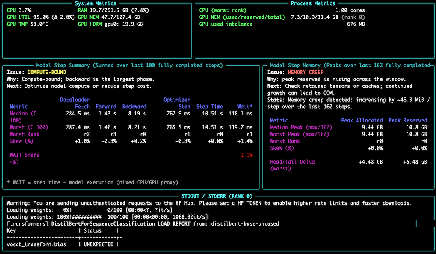The image size is (436, 254).
Task: Click the median optimizer value 762.9 ms
Action: tap(178, 114)
